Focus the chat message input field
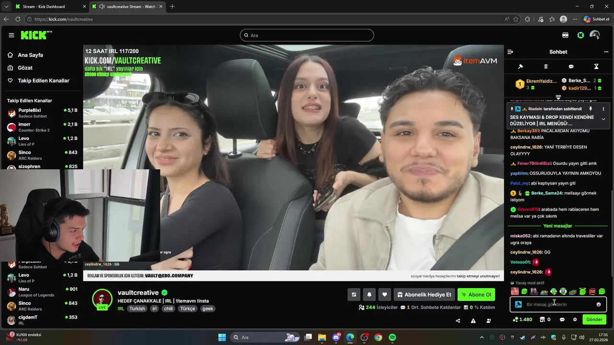Viewport: 614px width, 345px height. pos(559,304)
